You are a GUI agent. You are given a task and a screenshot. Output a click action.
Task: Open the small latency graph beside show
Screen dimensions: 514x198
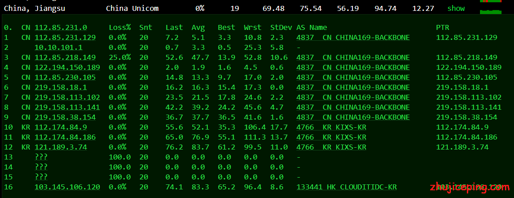[x=490, y=12]
